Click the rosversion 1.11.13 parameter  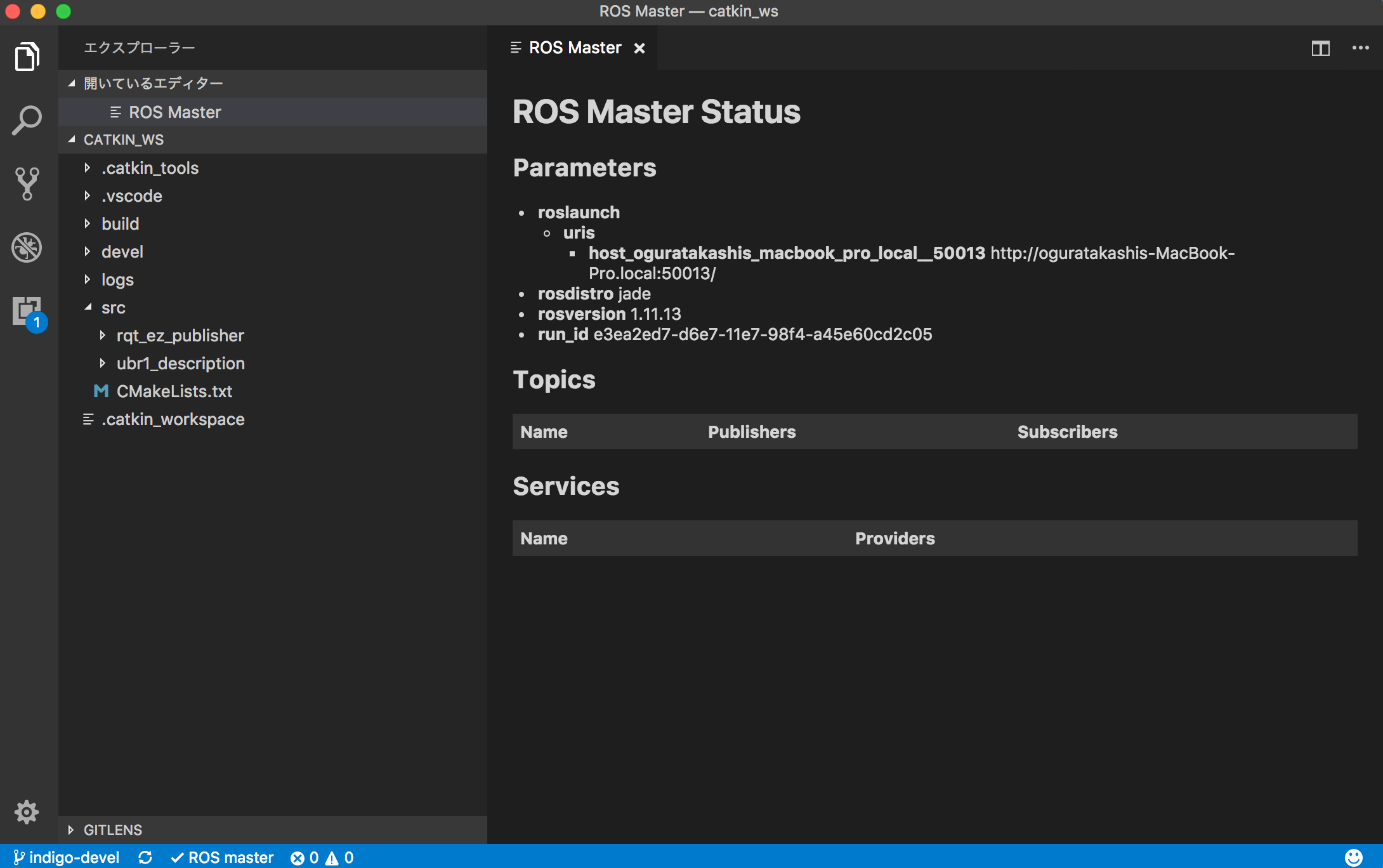609,313
